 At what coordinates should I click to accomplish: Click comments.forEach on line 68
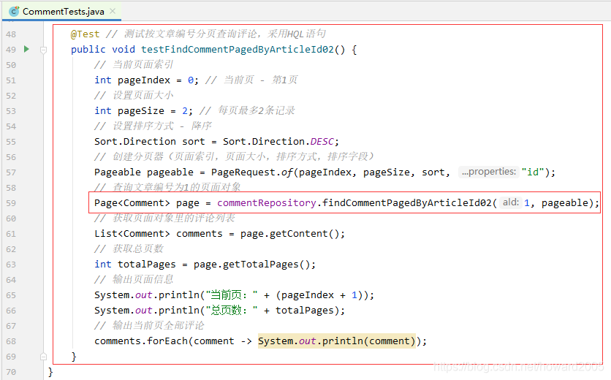tap(141, 341)
